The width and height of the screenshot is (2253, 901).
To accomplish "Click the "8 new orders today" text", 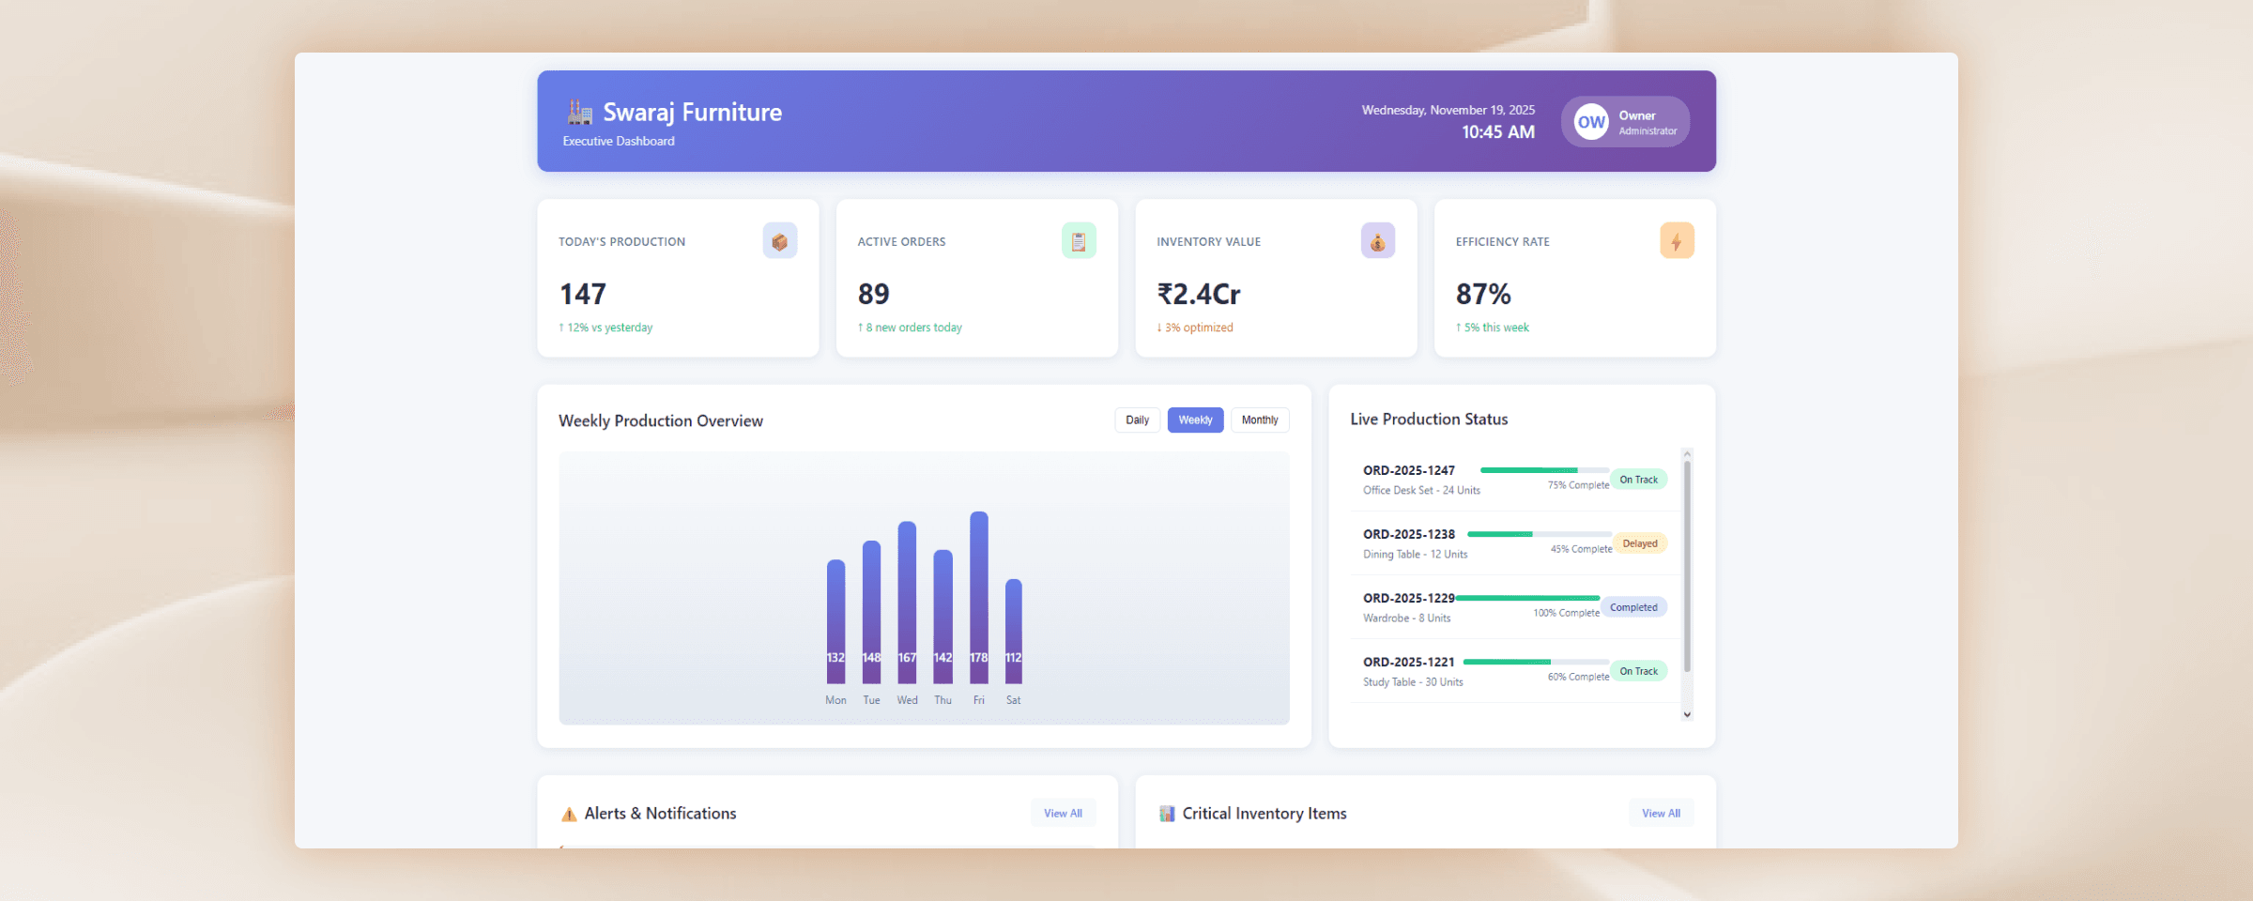I will pos(910,328).
